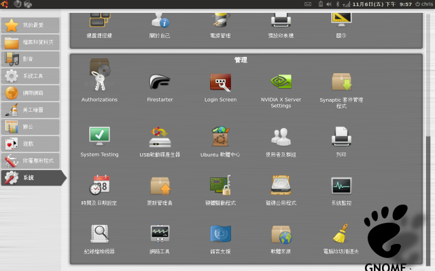Select 系統工具 category
The width and height of the screenshot is (435, 271).
click(x=30, y=76)
